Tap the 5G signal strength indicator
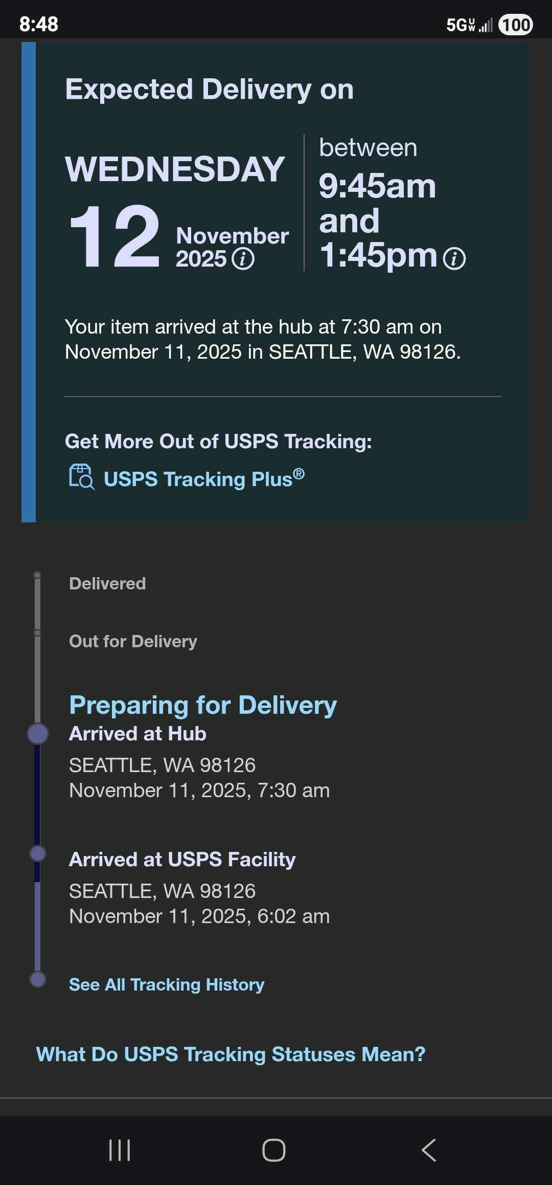This screenshot has height=1185, width=552. pos(469,25)
